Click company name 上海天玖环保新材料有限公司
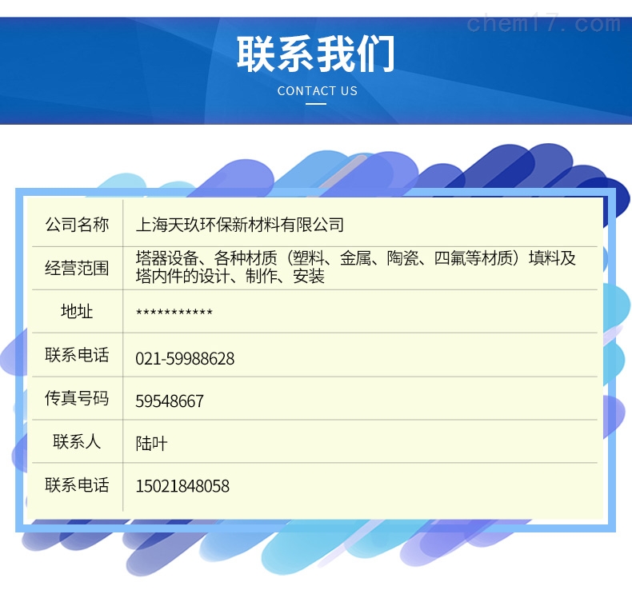This screenshot has height=606, width=632. point(240,225)
